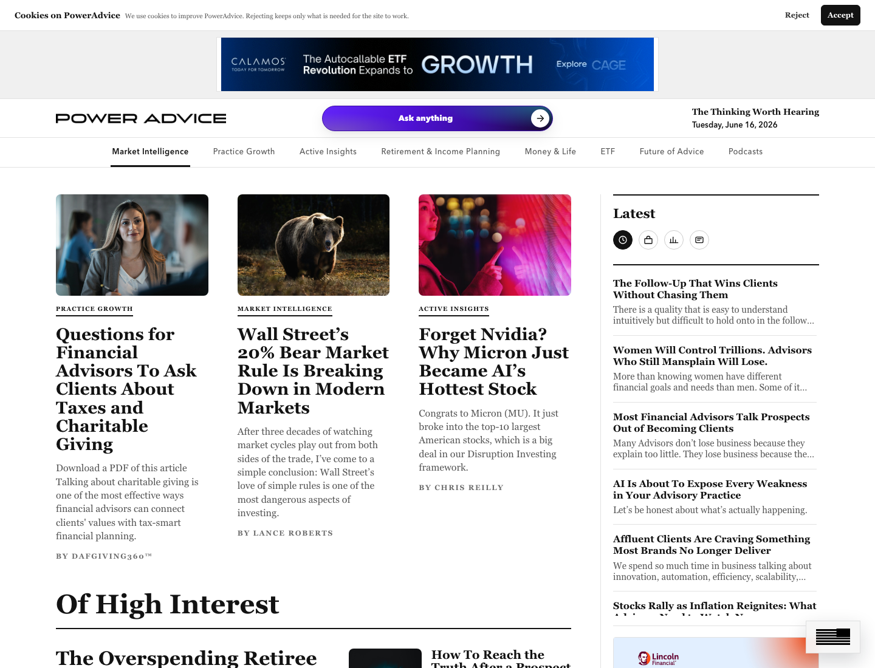Screen dimensions: 875x668
Task: Click the Ask anything search bar
Action: (437, 118)
